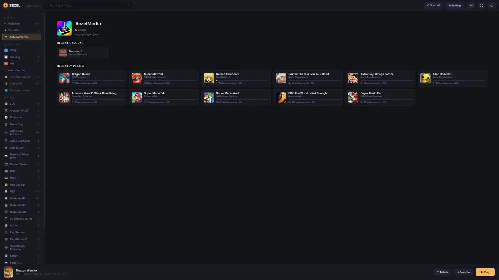Click the Favorites star icon in sidebar

tap(5, 30)
